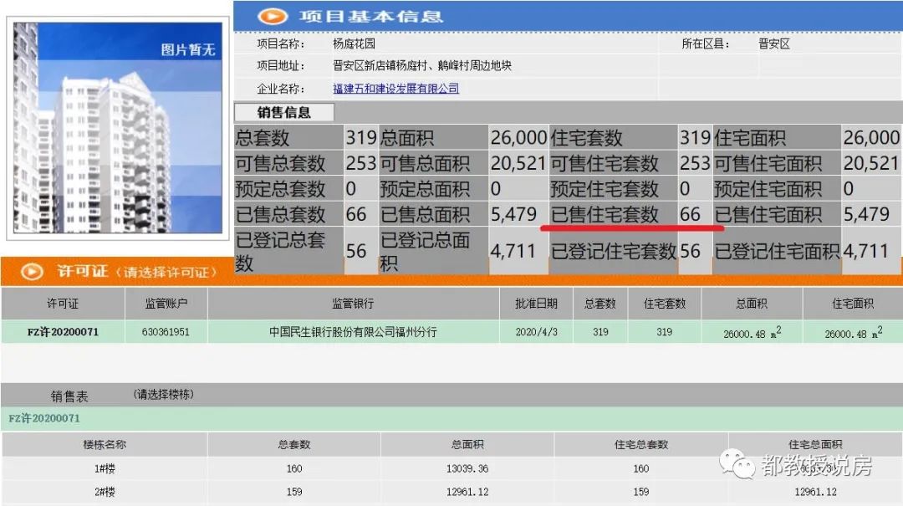Click 中国民生银行股份有限公司福州分行 bank cell
This screenshot has height=506, width=903.
click(353, 332)
